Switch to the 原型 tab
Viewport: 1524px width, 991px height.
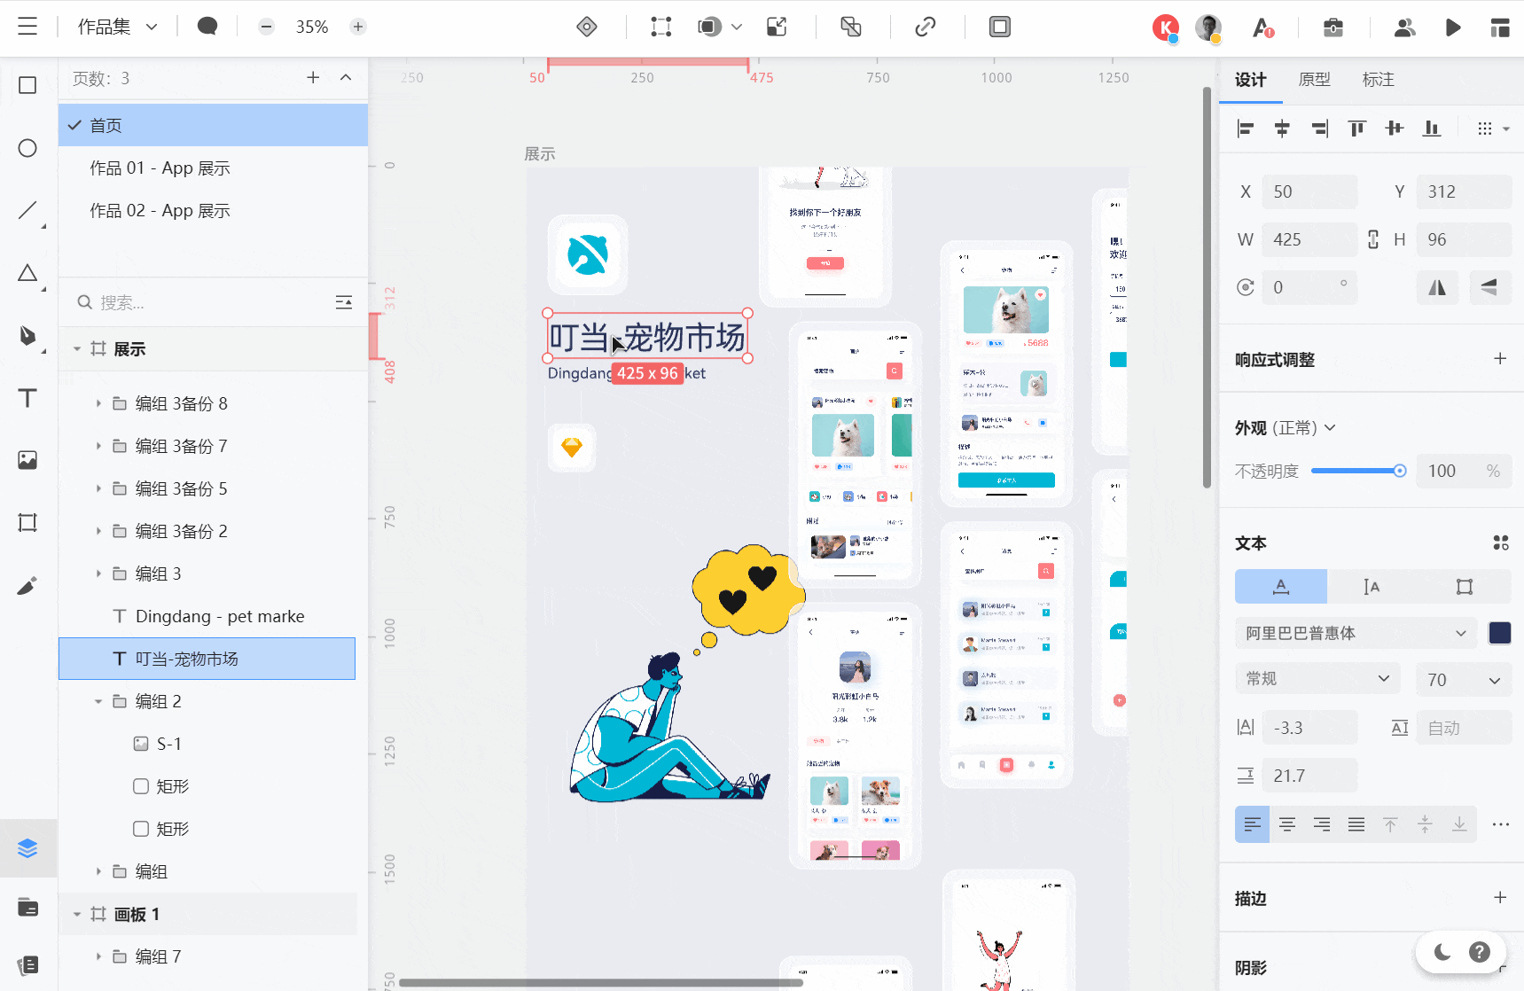click(x=1314, y=80)
